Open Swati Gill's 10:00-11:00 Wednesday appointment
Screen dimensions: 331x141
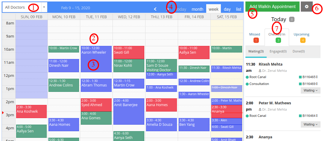coord(129,52)
